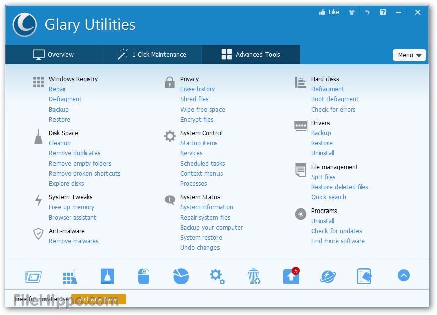Open the Advanced Tools tab
The image size is (437, 315).
[251, 54]
